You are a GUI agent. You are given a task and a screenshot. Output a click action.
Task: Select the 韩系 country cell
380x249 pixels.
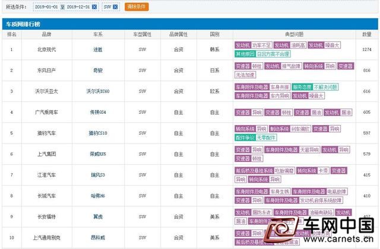[x=215, y=50]
